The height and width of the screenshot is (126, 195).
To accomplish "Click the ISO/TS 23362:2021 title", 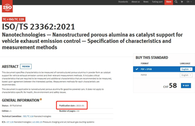I will click(x=38, y=27).
